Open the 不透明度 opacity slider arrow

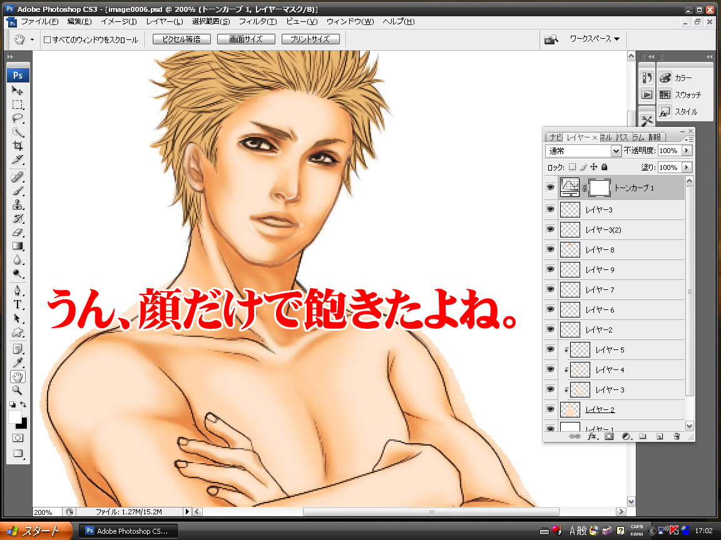[687, 151]
